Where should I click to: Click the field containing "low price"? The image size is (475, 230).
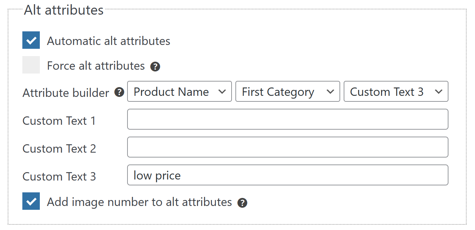point(287,175)
